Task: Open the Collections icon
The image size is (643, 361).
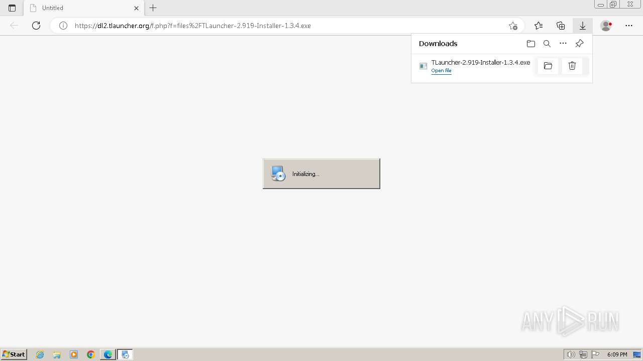Action: [561, 26]
